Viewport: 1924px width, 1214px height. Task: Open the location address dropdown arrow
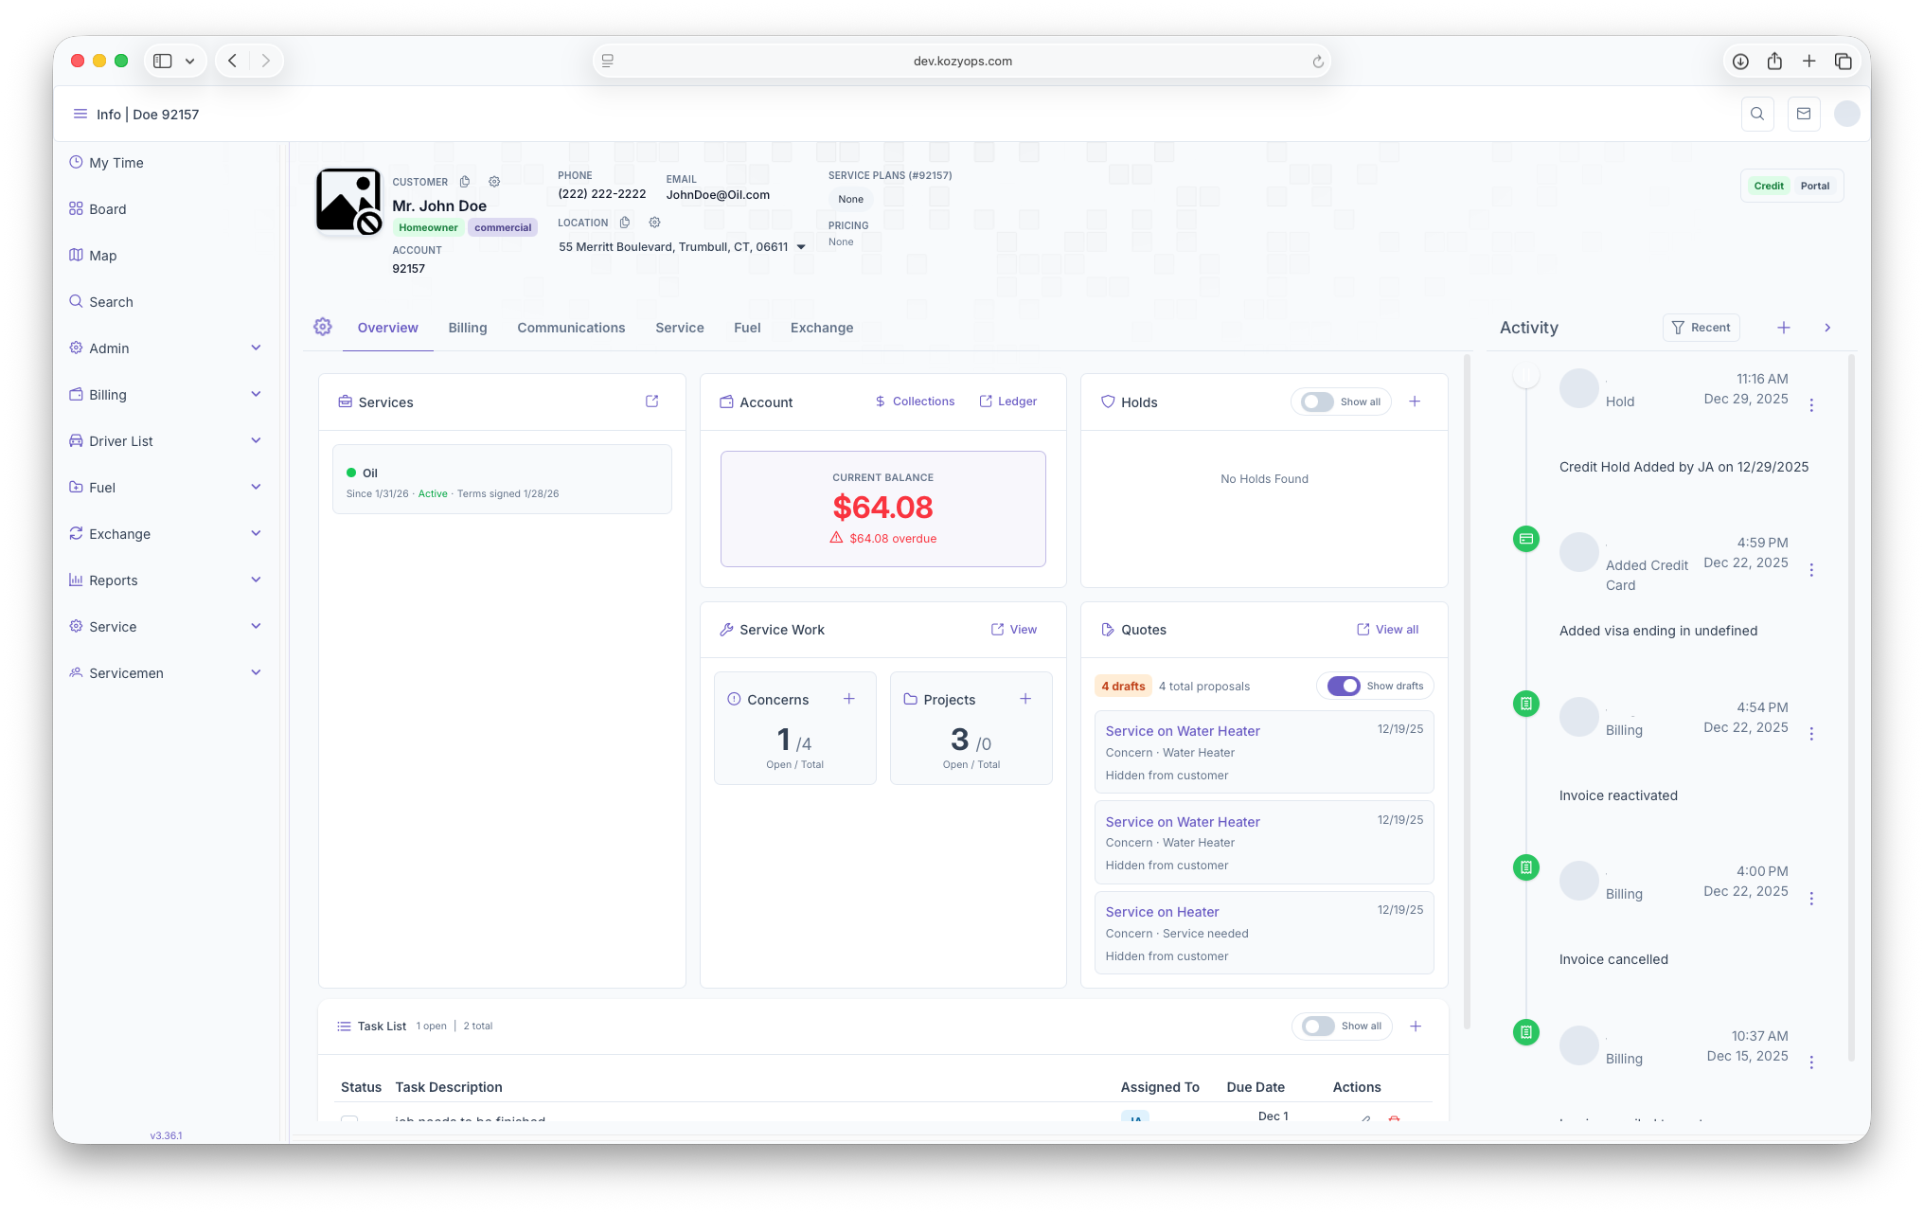pos(801,247)
